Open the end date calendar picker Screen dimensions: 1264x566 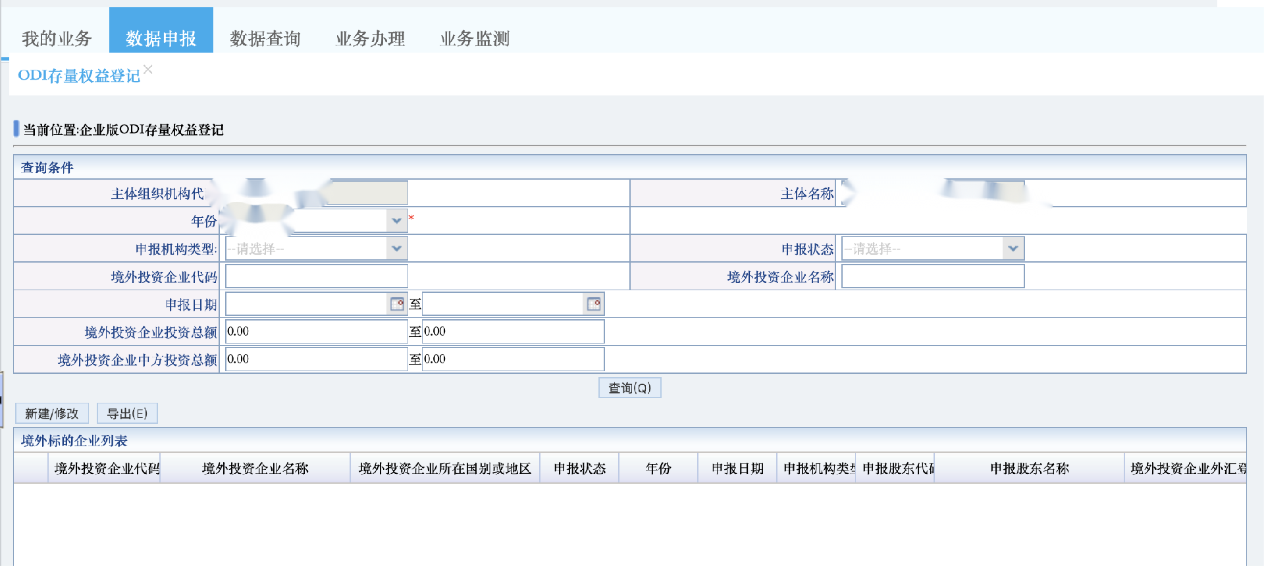[x=594, y=304]
